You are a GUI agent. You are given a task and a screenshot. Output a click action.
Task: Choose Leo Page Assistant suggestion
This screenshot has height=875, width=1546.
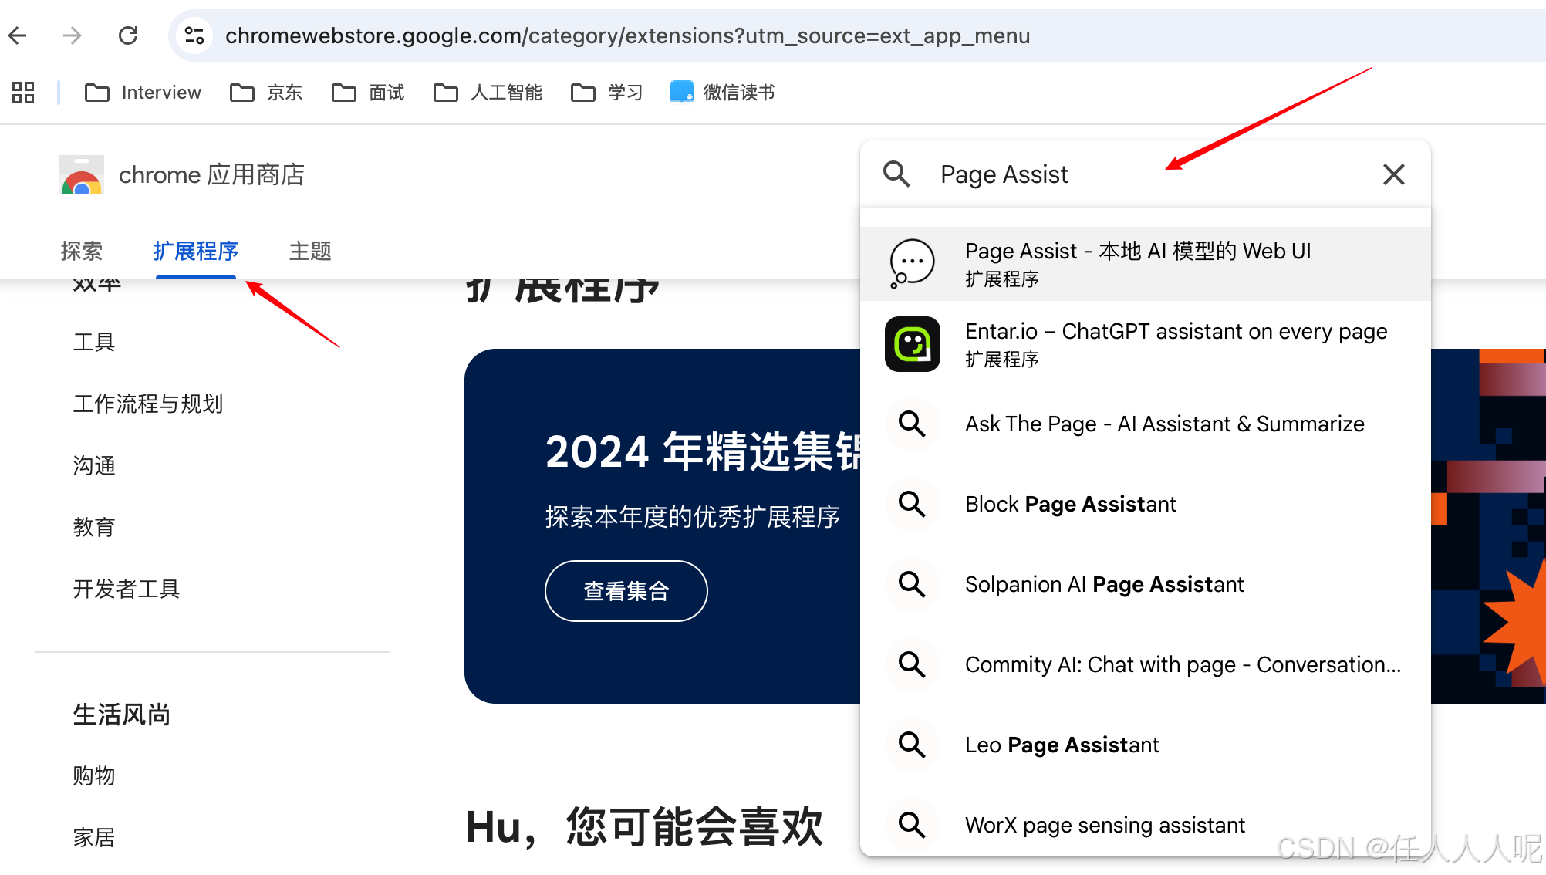[1146, 745]
